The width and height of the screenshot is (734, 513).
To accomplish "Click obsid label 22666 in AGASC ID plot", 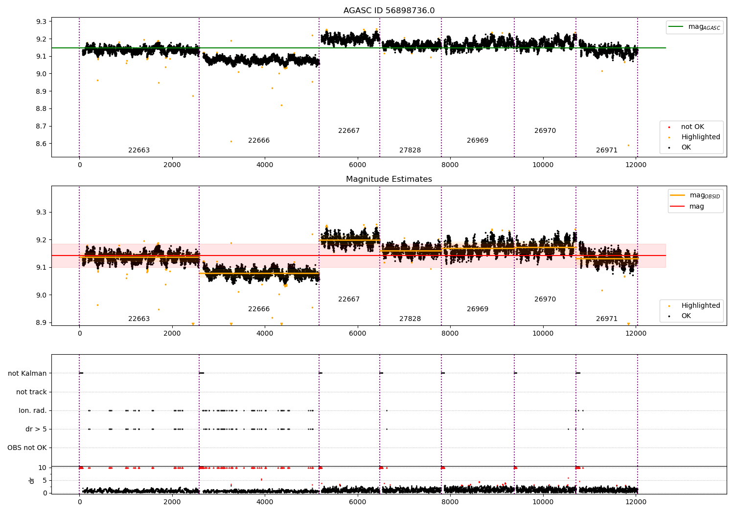I will pos(259,141).
